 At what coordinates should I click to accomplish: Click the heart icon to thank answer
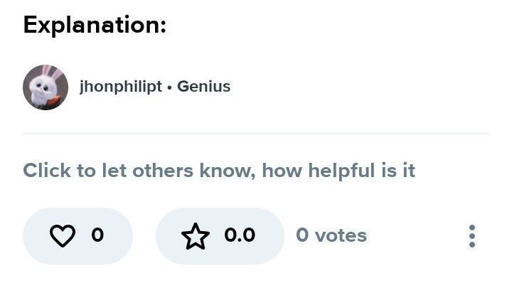pyautogui.click(x=62, y=236)
